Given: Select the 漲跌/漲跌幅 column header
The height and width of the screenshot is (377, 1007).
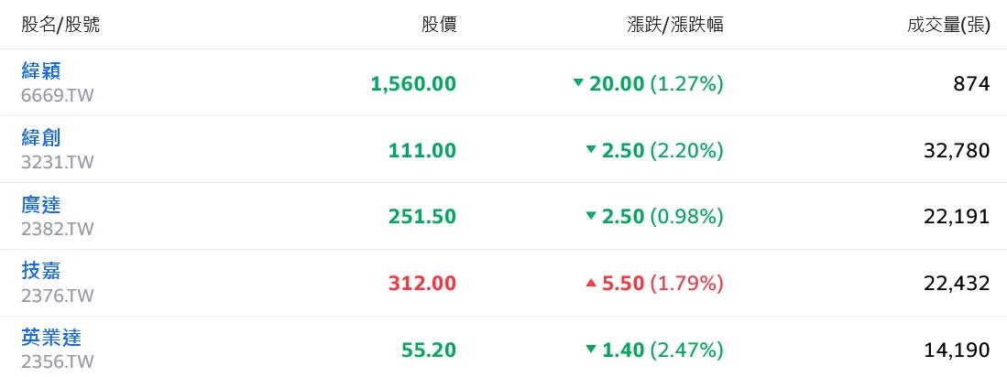Looking at the screenshot, I should 675,25.
